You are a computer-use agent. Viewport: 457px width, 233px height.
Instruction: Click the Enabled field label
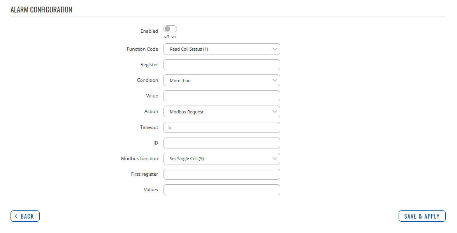point(149,31)
